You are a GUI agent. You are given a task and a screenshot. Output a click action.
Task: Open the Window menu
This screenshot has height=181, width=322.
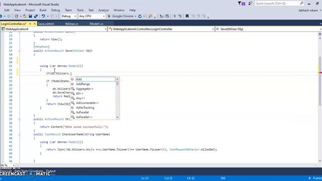click(119, 10)
